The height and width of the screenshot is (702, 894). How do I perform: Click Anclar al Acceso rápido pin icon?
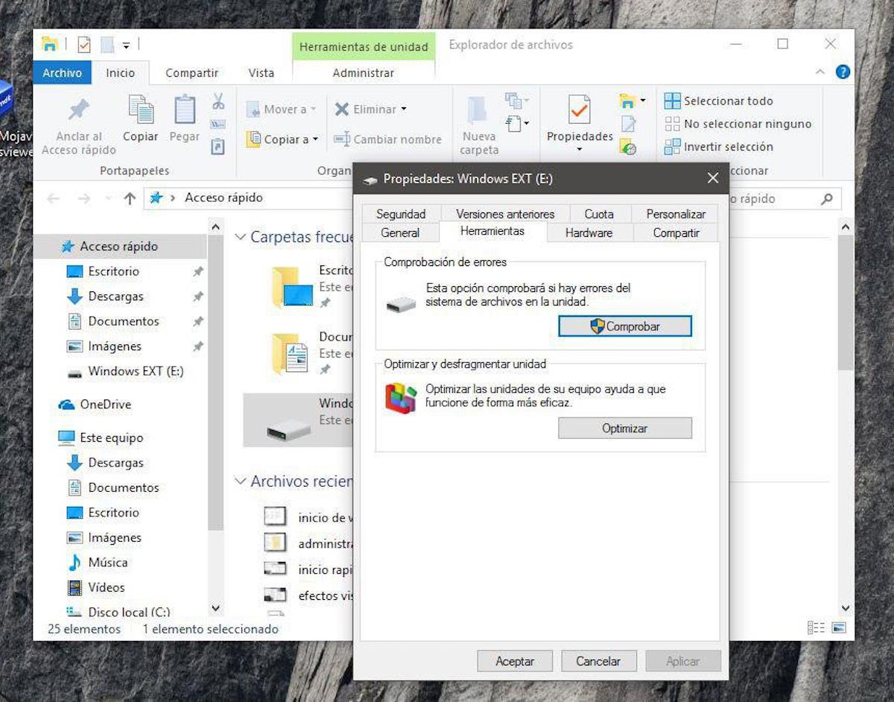pyautogui.click(x=78, y=110)
